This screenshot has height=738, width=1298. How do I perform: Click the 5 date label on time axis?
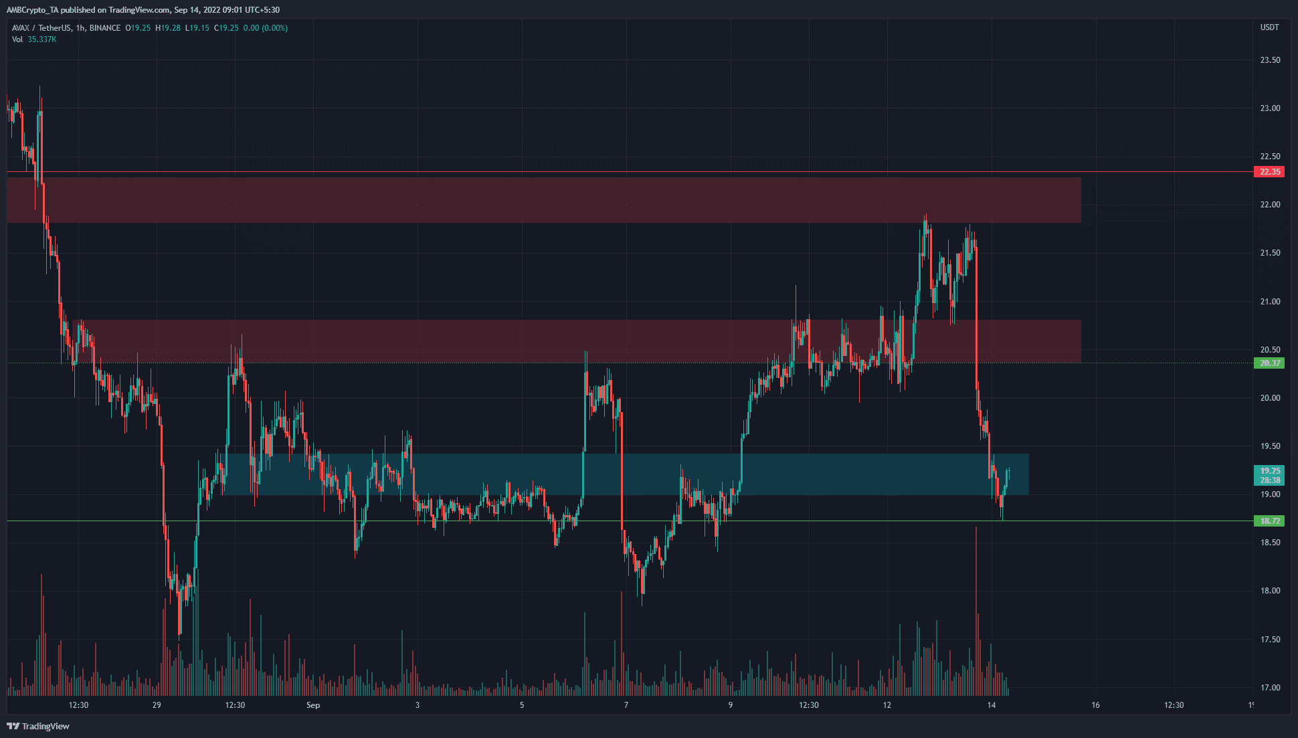pos(522,705)
